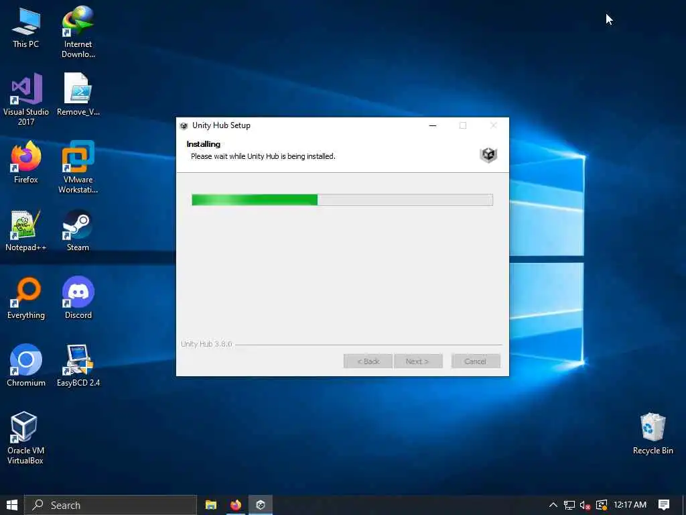Viewport: 686px width, 515px height.
Task: Select Everything search desktop shortcut
Action: point(26,298)
